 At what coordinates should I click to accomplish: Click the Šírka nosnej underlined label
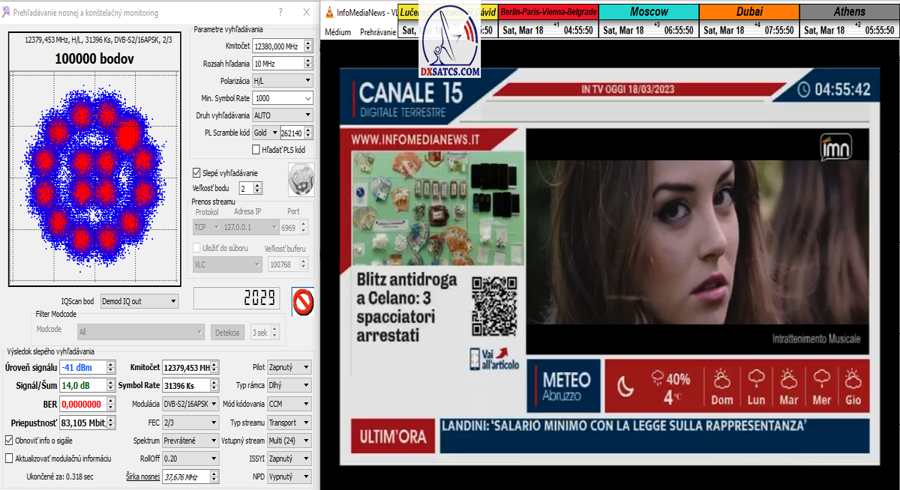point(142,477)
